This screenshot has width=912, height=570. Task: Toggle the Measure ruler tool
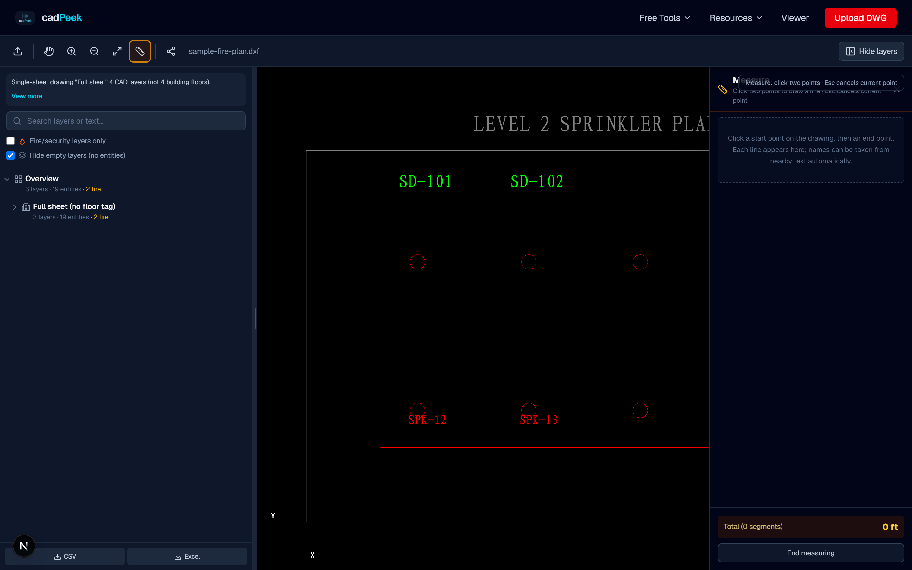coord(140,51)
